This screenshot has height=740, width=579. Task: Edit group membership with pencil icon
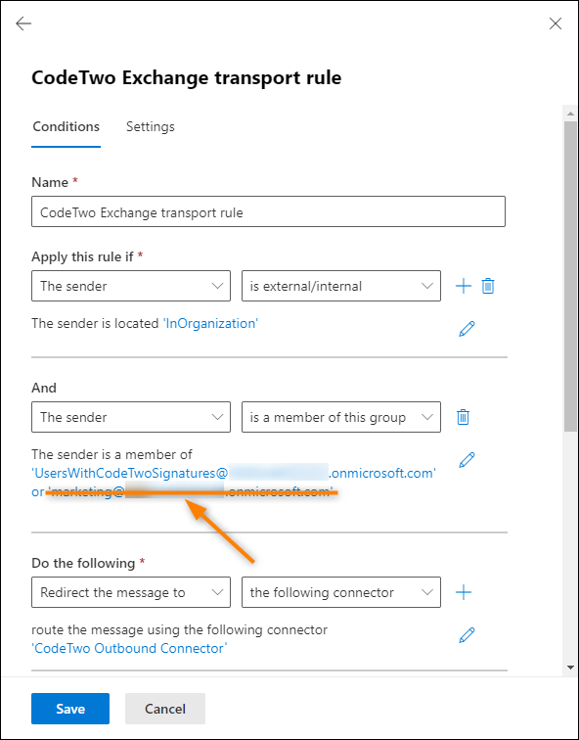[467, 460]
